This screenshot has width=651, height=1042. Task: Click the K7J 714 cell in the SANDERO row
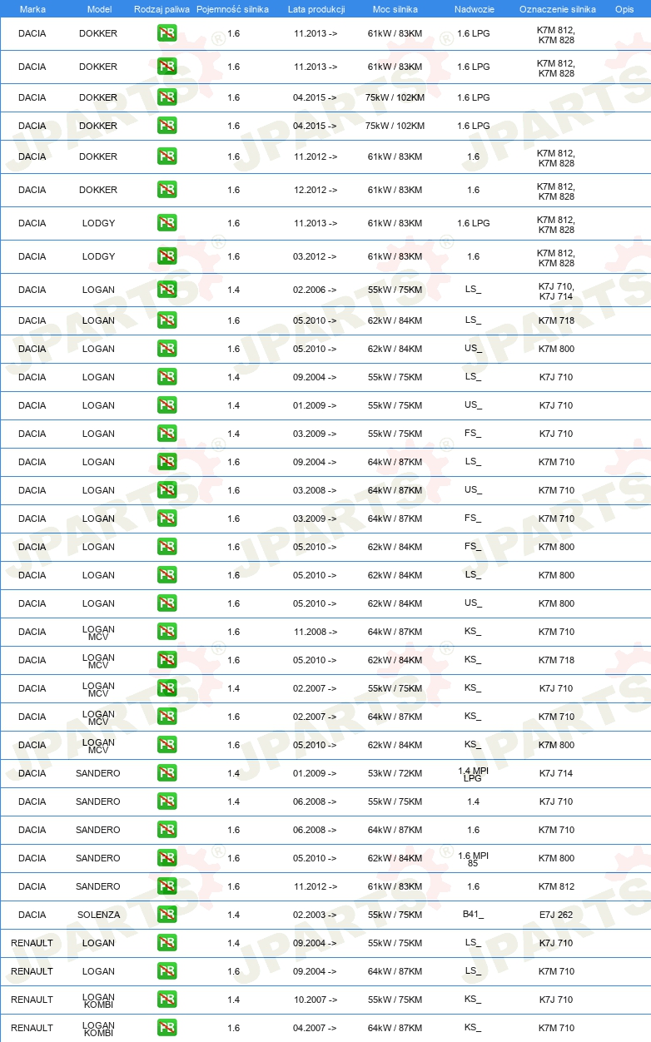[x=556, y=773]
